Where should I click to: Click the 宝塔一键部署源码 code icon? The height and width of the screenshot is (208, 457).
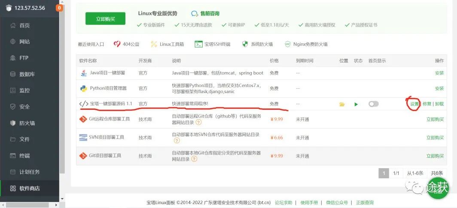tap(84, 104)
